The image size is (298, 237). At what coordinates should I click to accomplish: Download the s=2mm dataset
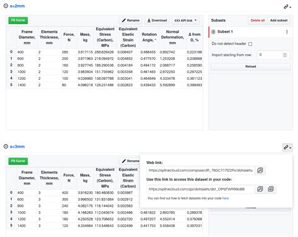coord(157,20)
